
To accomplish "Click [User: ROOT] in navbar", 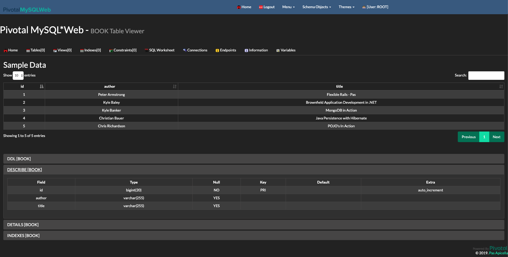I will click(x=375, y=7).
